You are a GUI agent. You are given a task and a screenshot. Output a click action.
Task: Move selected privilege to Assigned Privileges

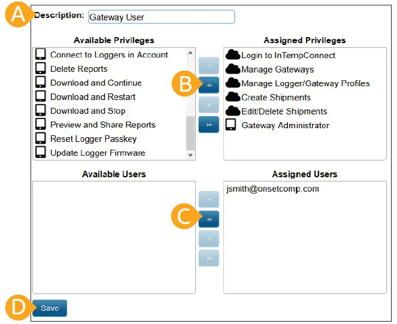point(208,66)
